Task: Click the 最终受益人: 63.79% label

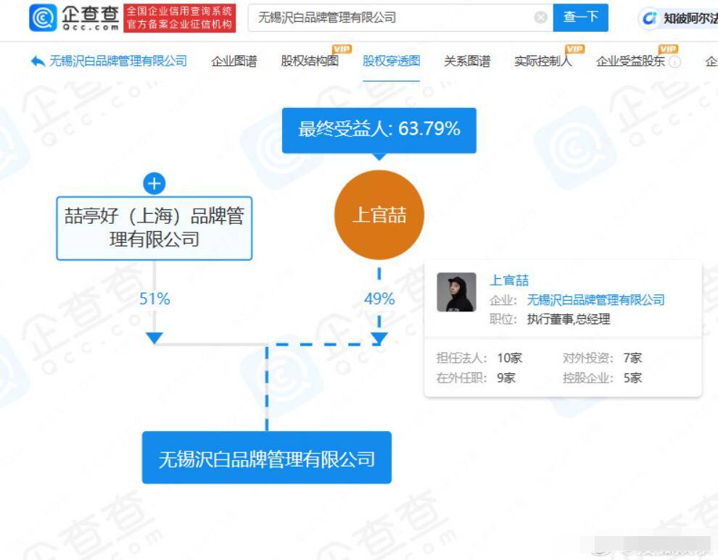Action: [x=379, y=130]
